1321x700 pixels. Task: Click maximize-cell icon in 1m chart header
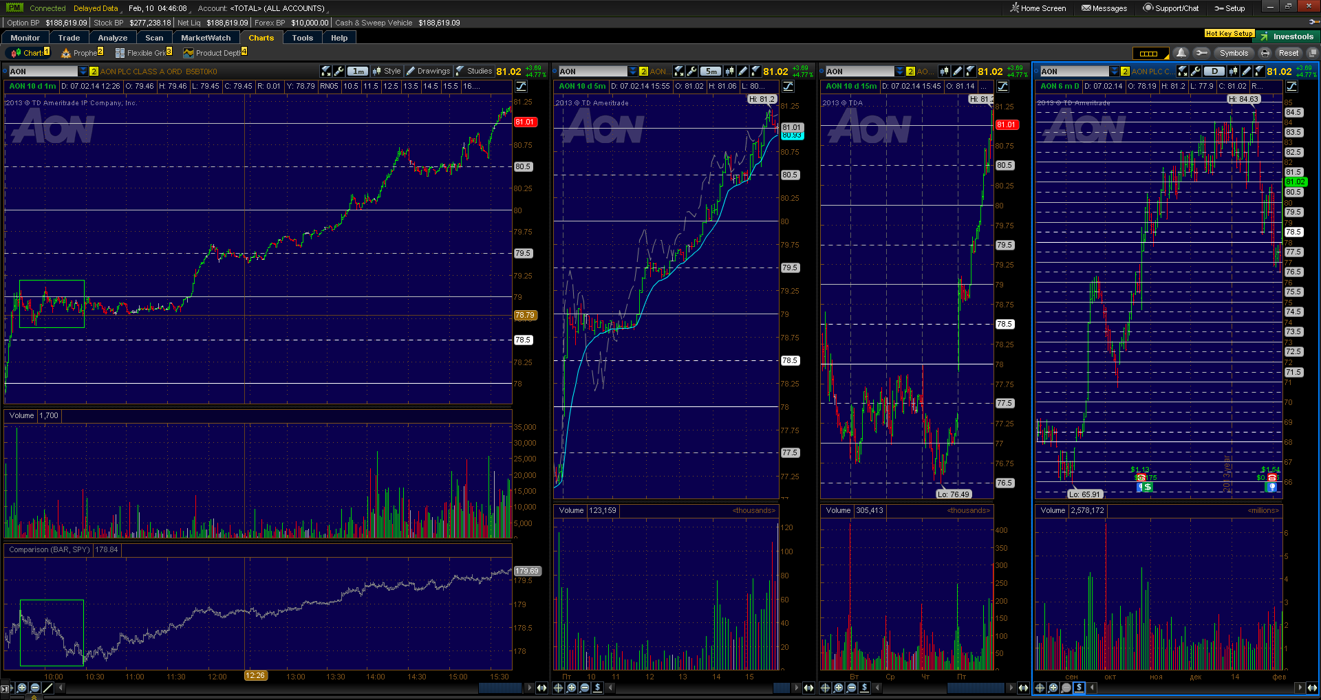pos(326,72)
